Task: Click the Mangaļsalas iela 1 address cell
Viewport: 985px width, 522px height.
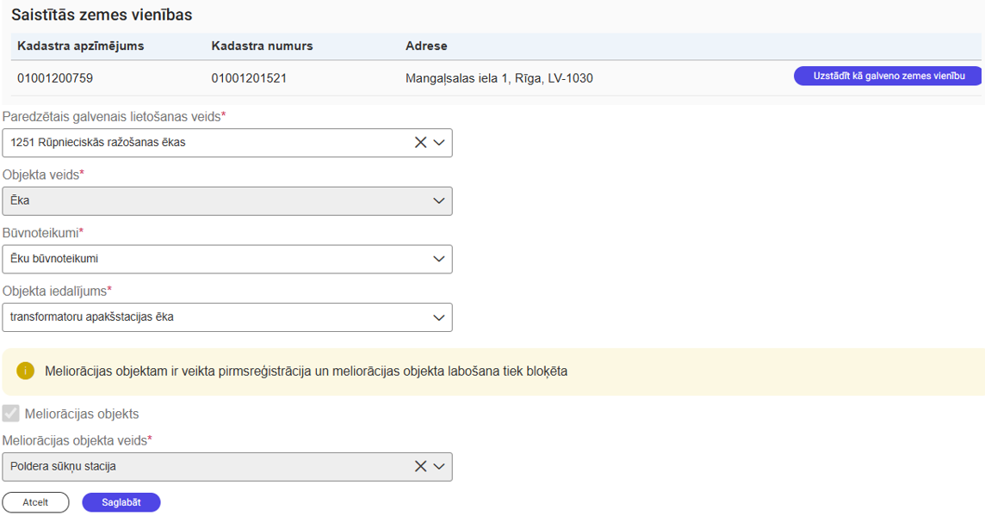Action: click(x=499, y=78)
